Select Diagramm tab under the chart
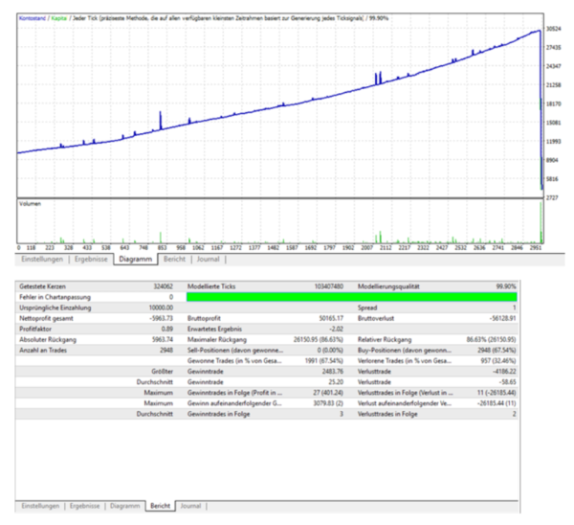 pyautogui.click(x=136, y=260)
